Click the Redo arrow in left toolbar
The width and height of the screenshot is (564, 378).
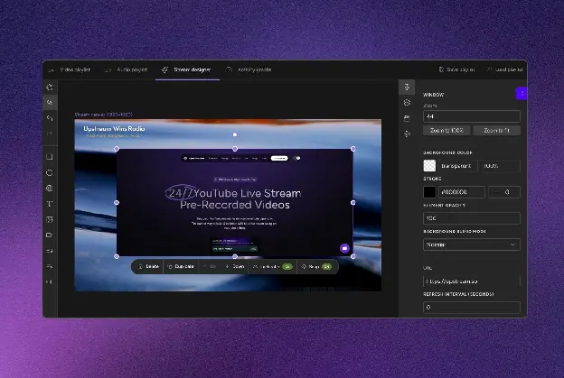click(50, 134)
